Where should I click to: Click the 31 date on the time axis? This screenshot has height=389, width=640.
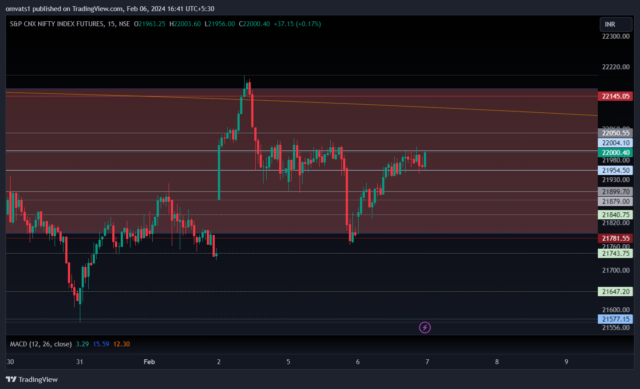tap(80, 362)
